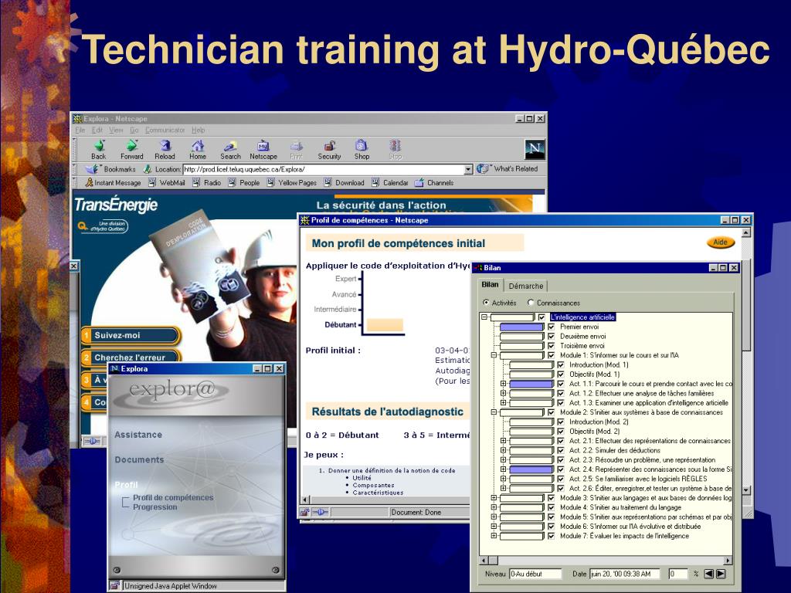Viewport: 791px width, 593px height.
Task: Open Bookmarks in location bar
Action: 111,169
